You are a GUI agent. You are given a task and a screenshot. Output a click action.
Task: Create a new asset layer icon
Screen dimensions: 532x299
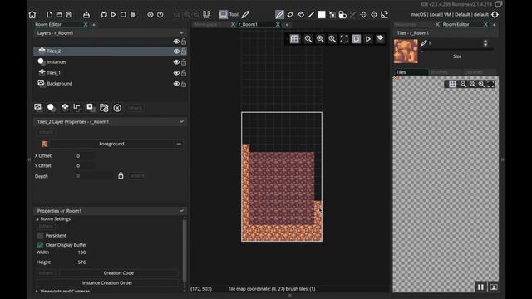[x=91, y=108]
